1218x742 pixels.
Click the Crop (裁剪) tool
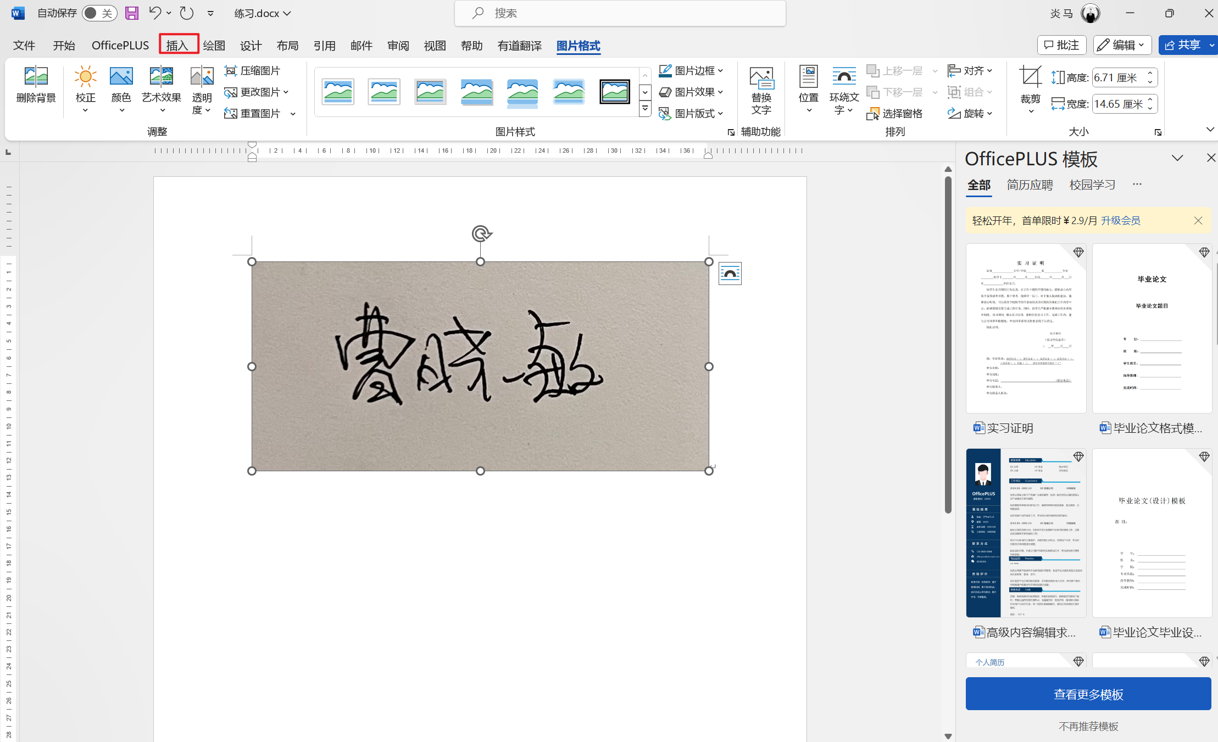click(x=1030, y=90)
